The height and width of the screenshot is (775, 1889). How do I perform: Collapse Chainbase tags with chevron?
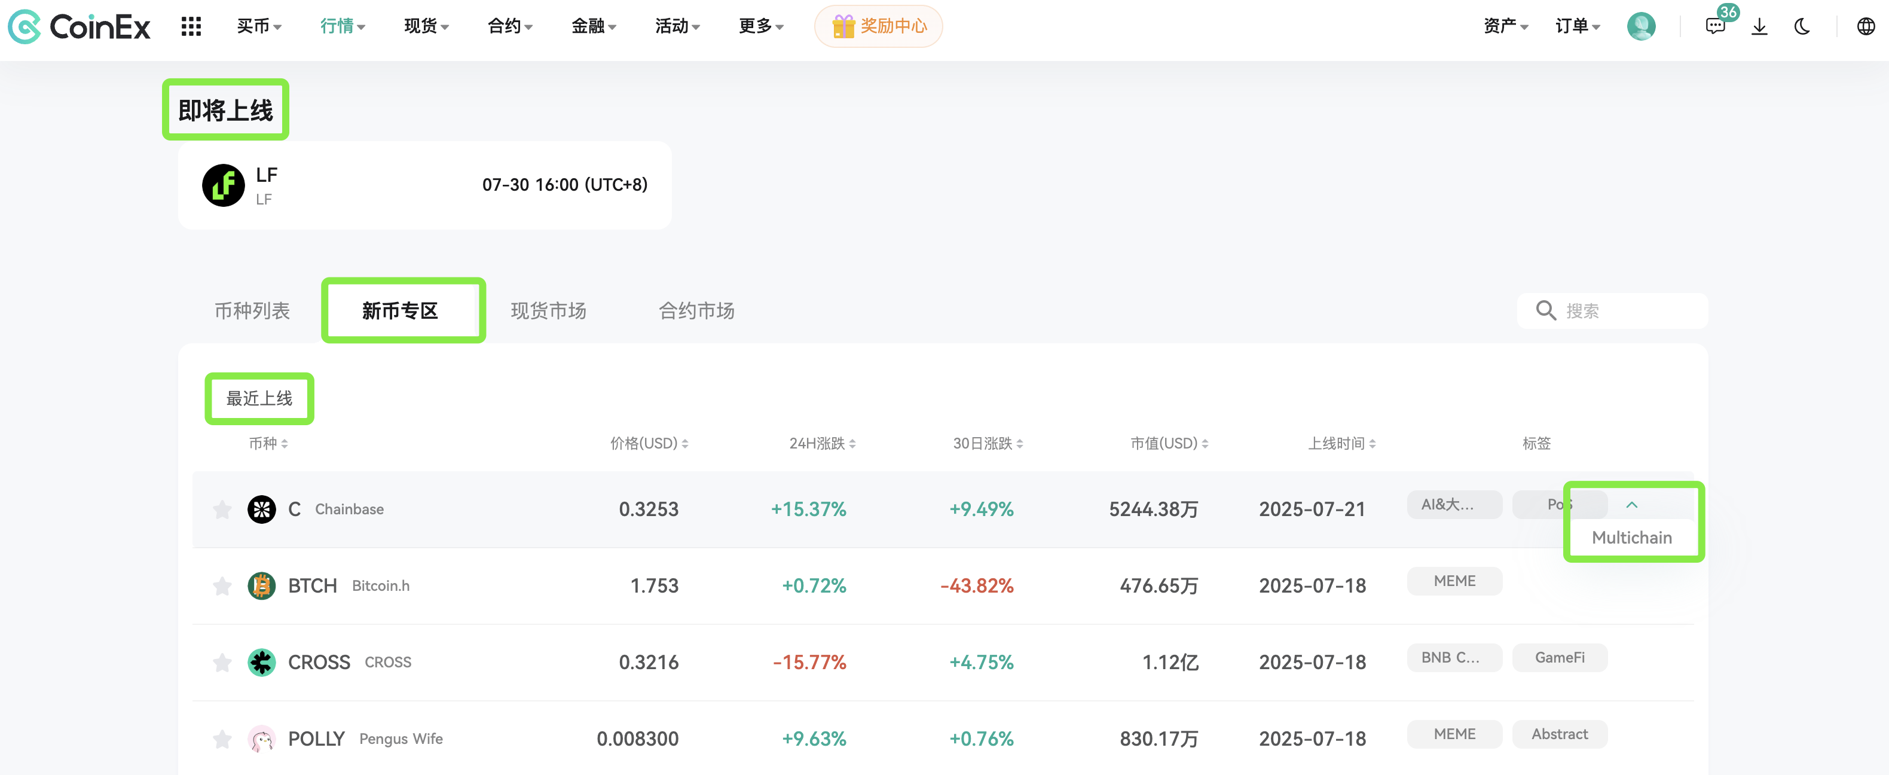tap(1631, 505)
